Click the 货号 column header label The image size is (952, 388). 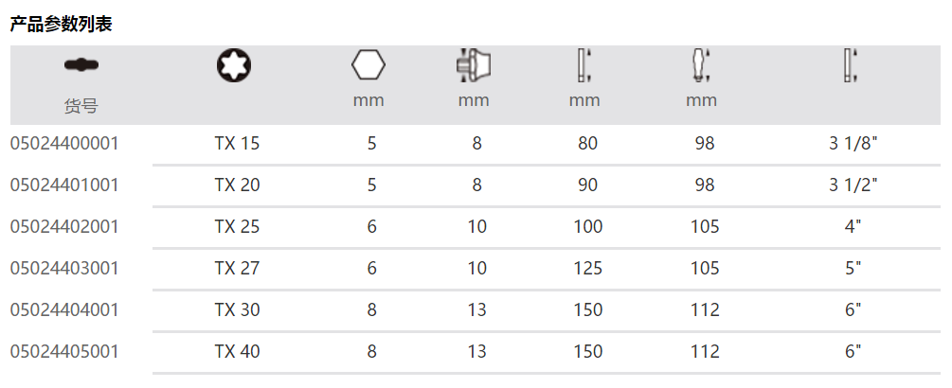(81, 106)
